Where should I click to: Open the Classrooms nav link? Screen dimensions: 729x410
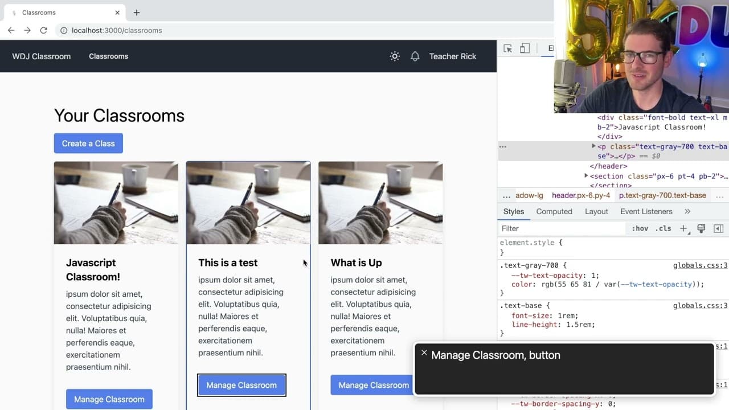point(108,56)
